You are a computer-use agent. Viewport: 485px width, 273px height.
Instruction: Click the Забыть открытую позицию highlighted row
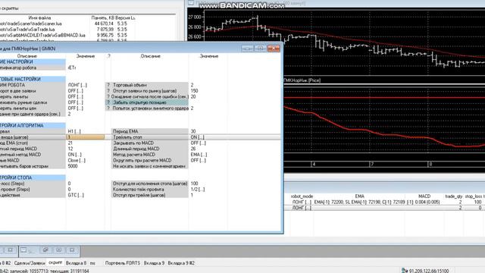(146, 102)
